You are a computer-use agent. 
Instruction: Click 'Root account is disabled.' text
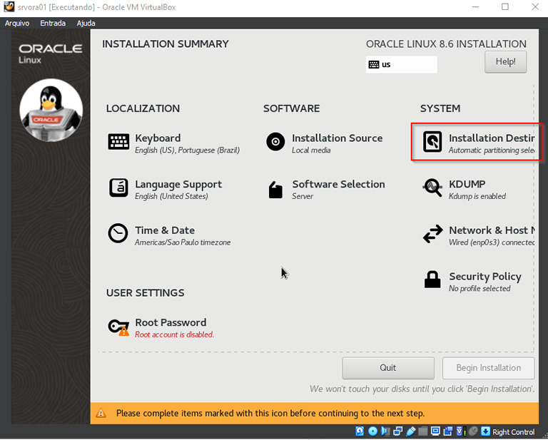(174, 334)
